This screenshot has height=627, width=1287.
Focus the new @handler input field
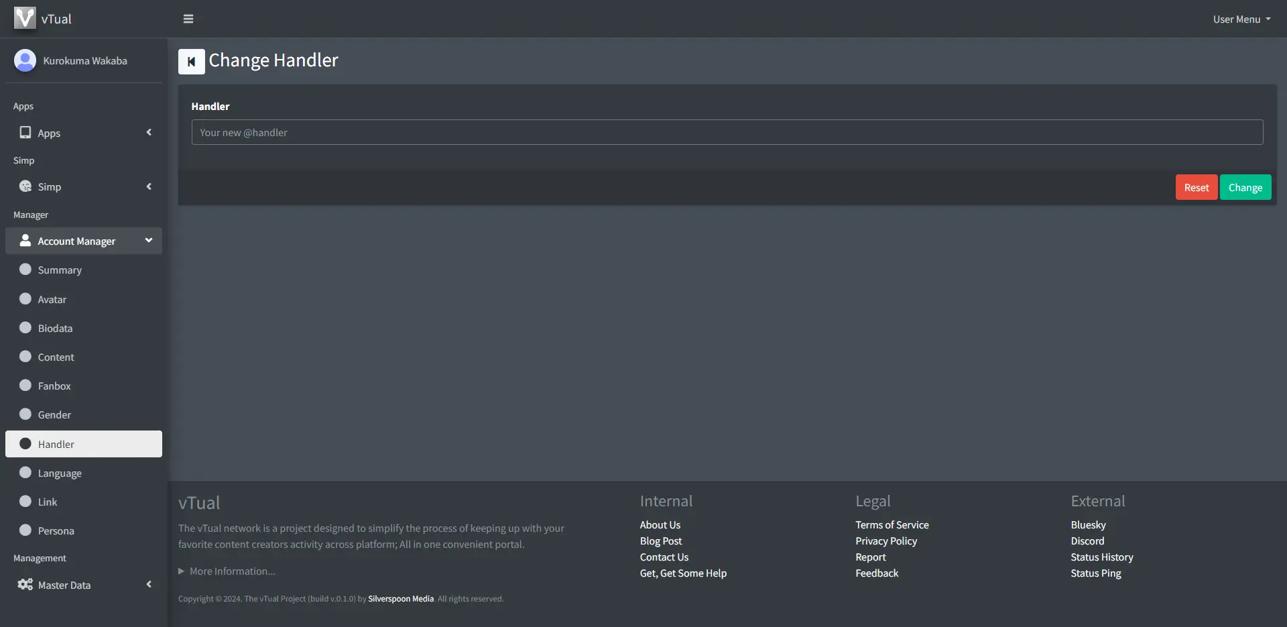tap(727, 133)
